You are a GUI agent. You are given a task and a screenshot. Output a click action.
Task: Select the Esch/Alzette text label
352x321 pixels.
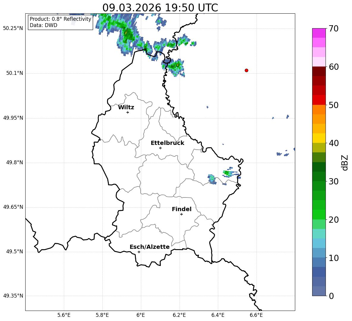pyautogui.click(x=150, y=247)
